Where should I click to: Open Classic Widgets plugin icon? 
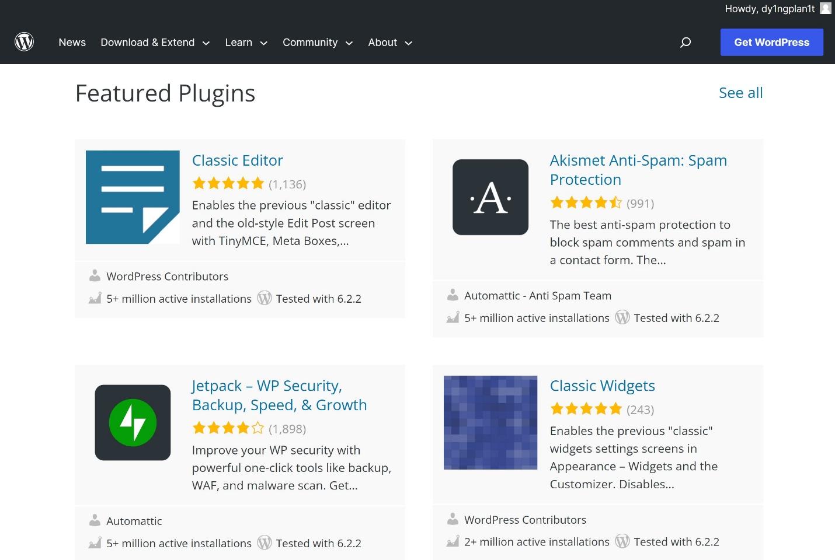tap(490, 422)
